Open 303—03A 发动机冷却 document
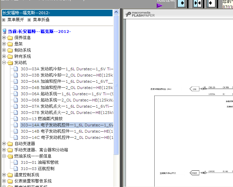The image size is (233, 187). coord(67,69)
